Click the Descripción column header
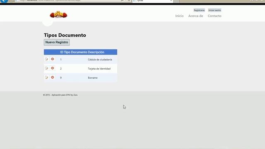 (96, 52)
